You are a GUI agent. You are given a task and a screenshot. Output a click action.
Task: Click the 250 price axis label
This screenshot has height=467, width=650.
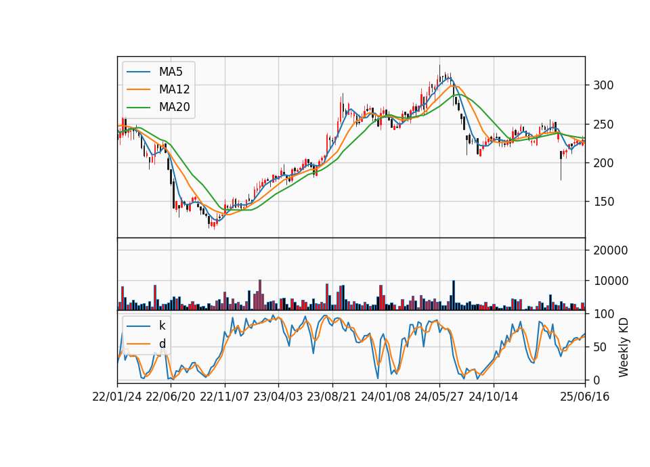point(603,125)
